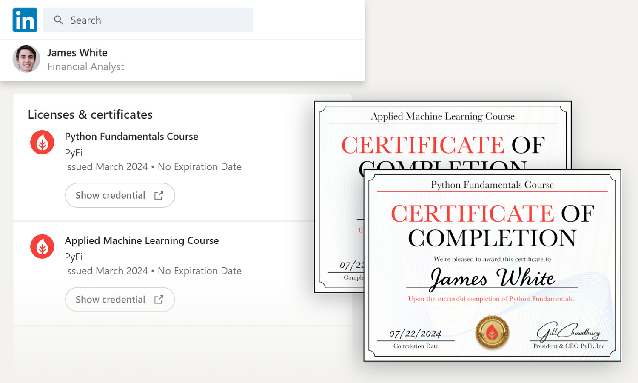This screenshot has width=638, height=383.
Task: Click the gold PyFi seal on certificate
Action: pyautogui.click(x=492, y=332)
